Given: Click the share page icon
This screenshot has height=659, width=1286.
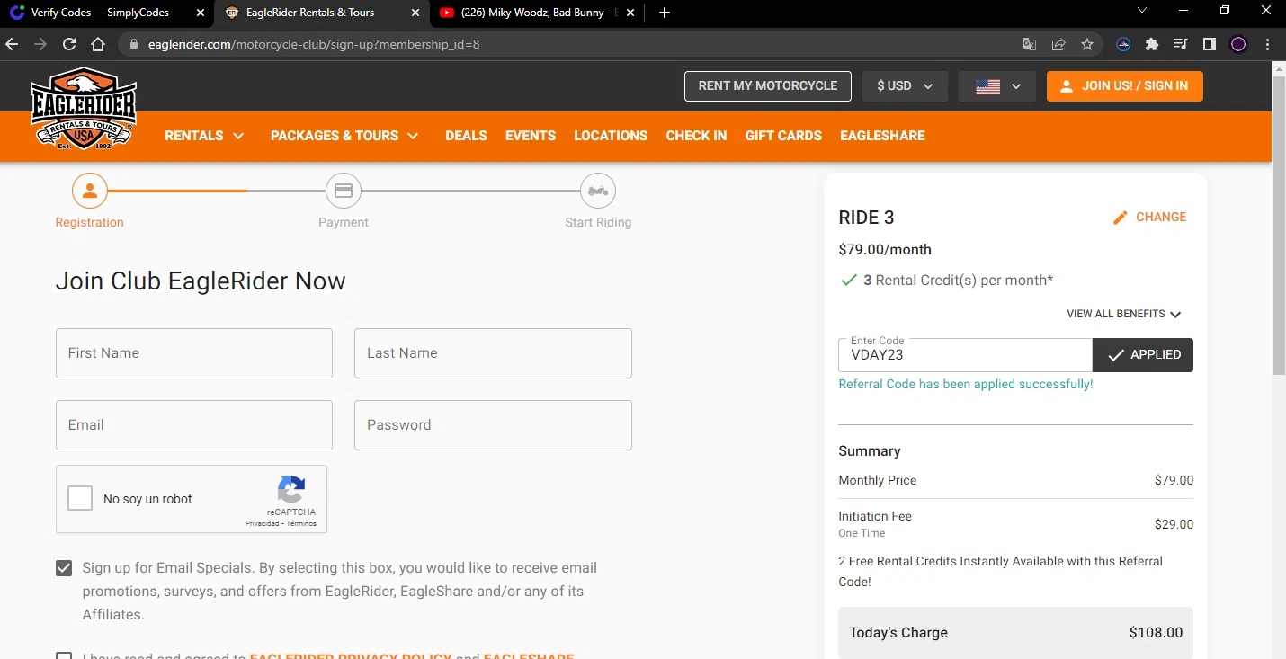Looking at the screenshot, I should coord(1058,44).
